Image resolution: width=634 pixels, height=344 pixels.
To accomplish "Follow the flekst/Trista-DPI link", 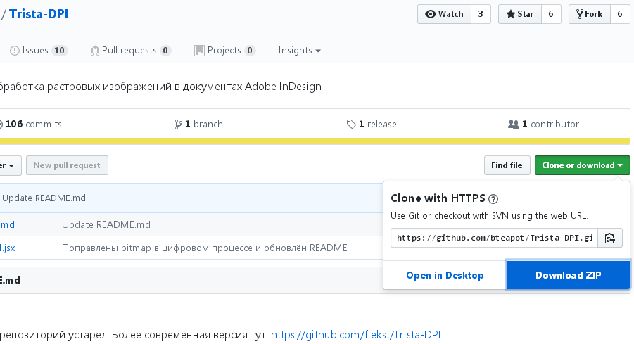I will (x=355, y=335).
